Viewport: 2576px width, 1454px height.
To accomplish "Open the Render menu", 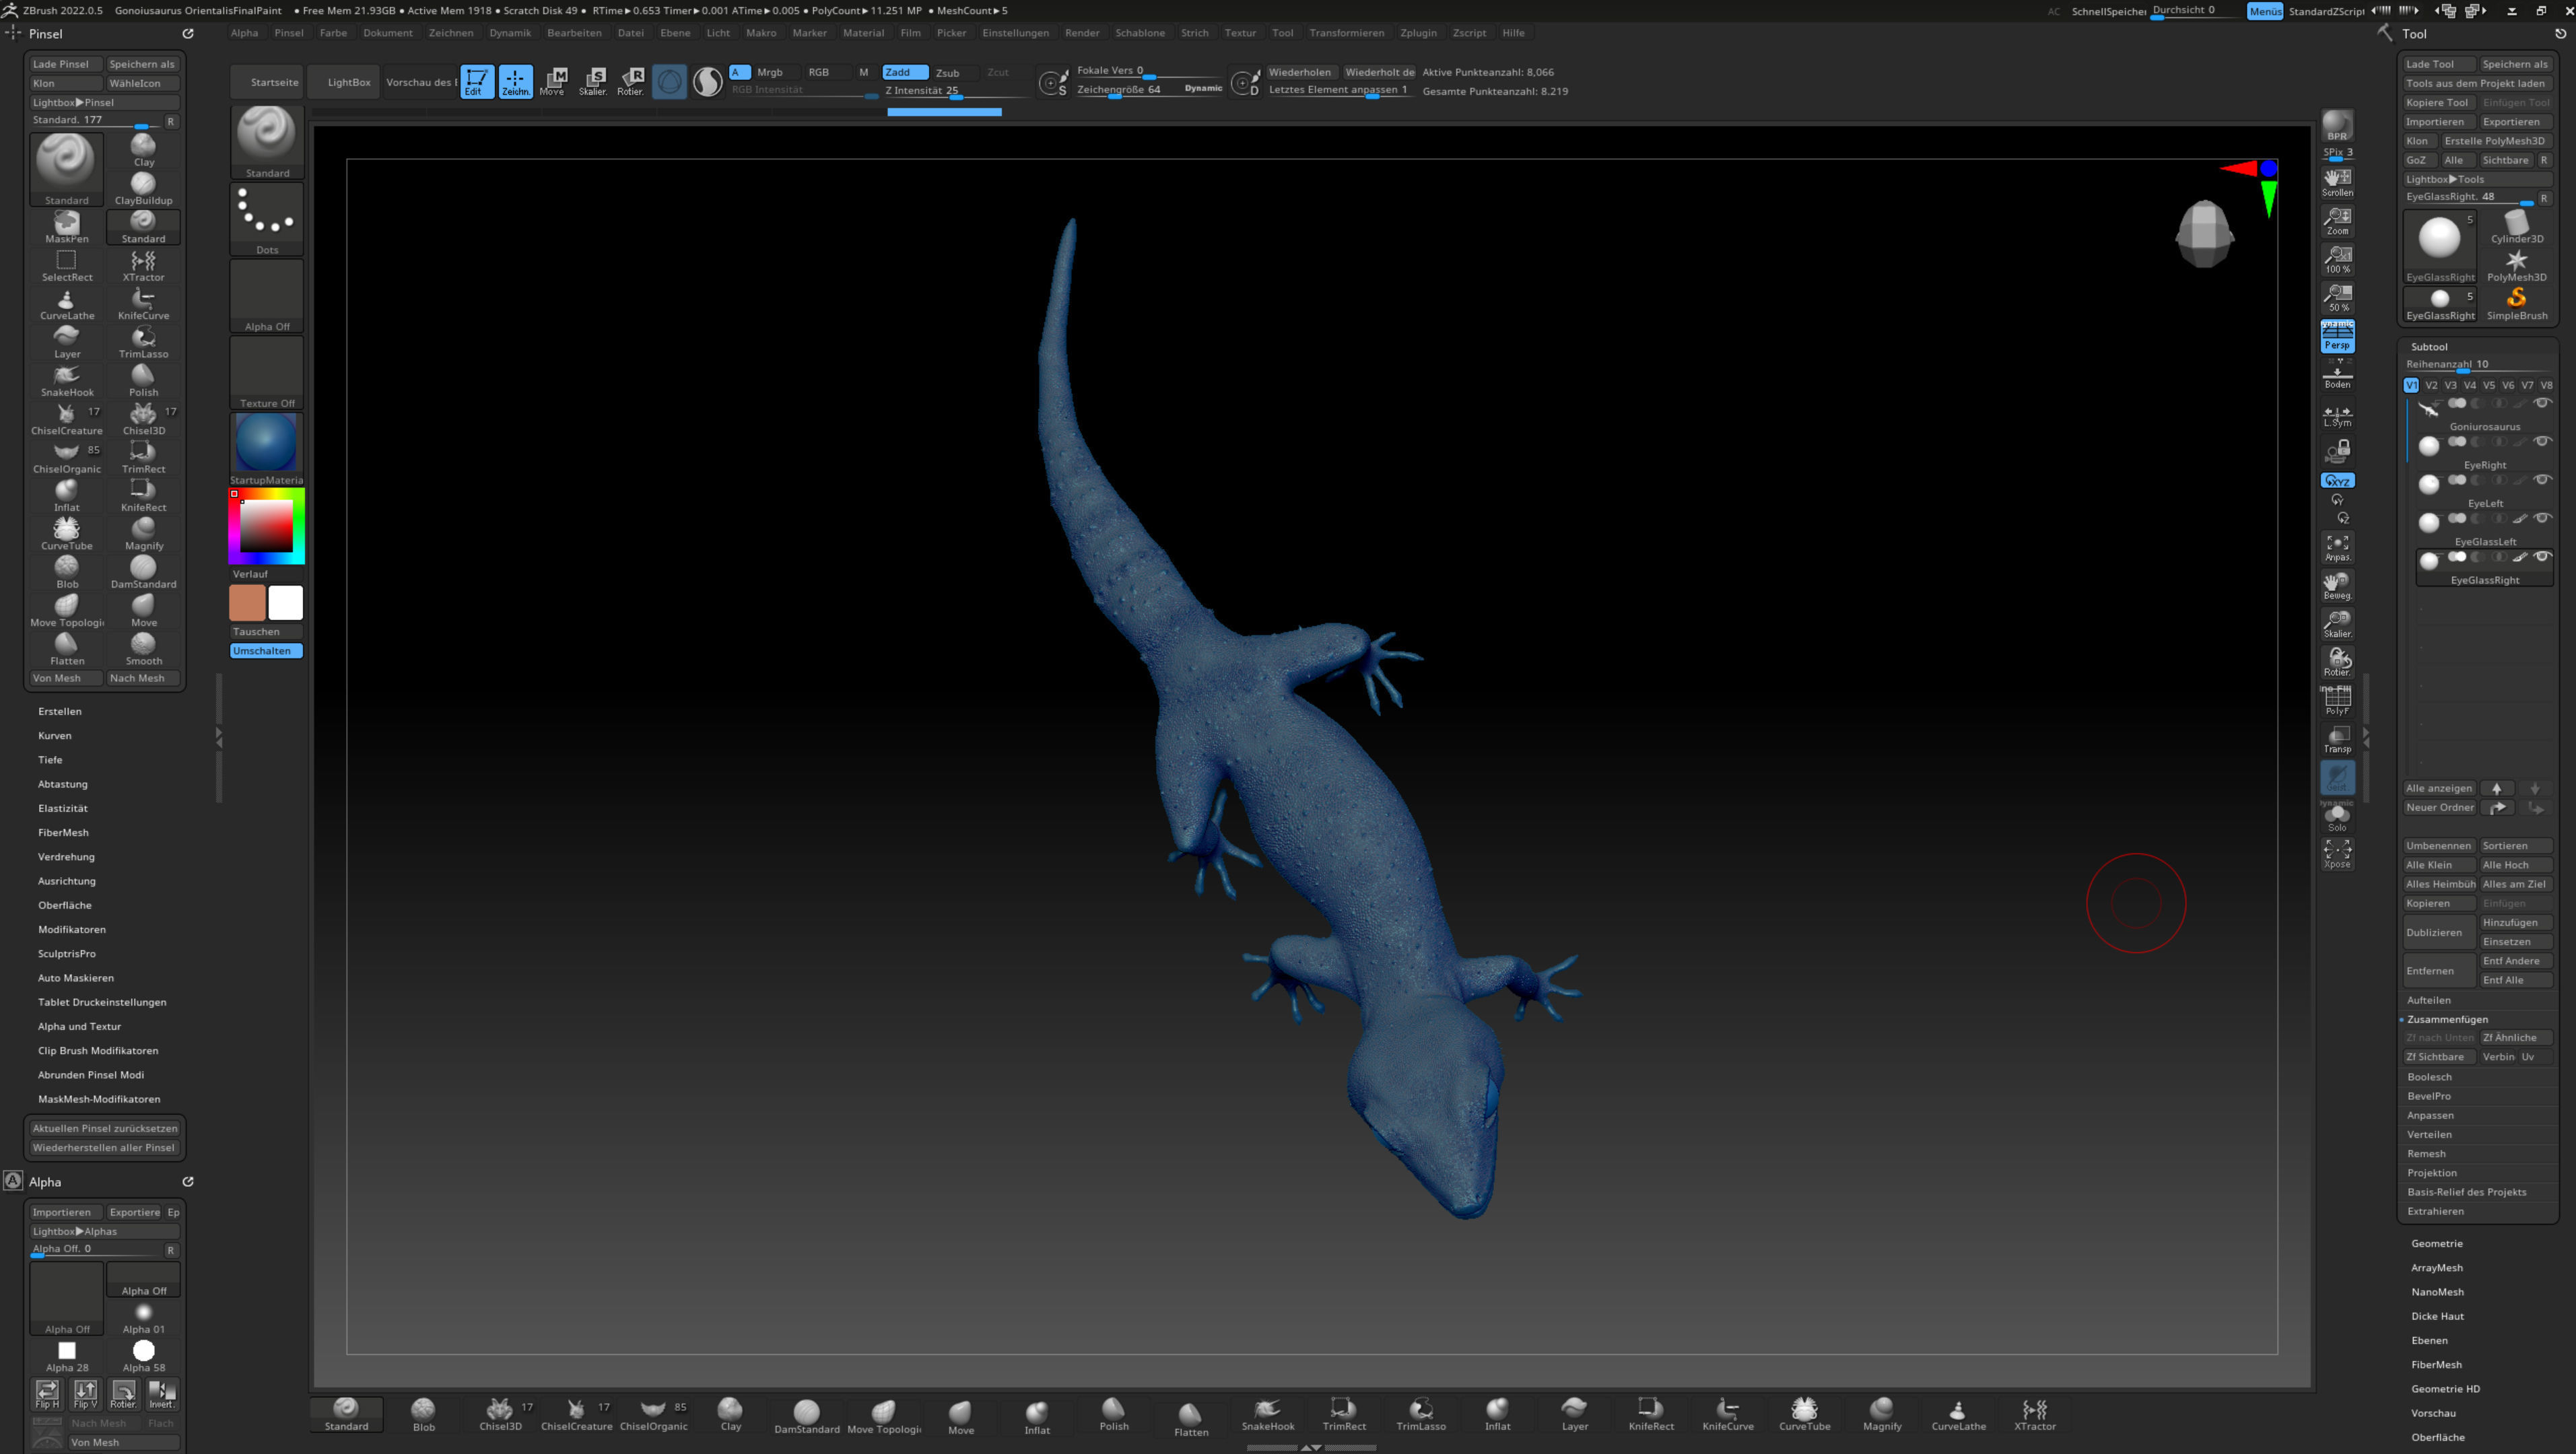I will (1082, 33).
